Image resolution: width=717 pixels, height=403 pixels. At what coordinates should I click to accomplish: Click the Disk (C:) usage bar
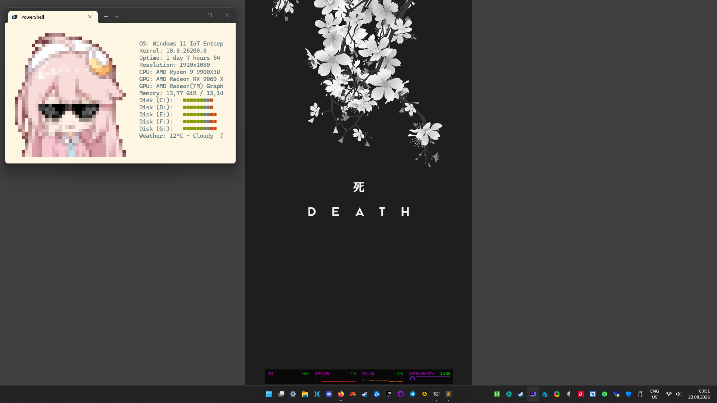[198, 100]
